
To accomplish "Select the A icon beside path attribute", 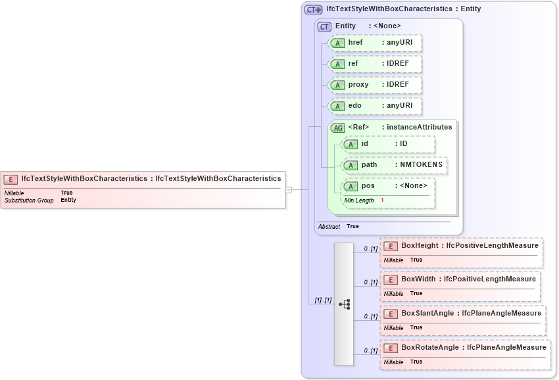I will click(x=351, y=165).
